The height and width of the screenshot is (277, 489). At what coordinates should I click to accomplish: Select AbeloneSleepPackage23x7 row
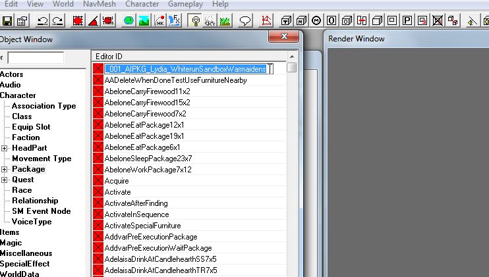[x=189, y=159]
